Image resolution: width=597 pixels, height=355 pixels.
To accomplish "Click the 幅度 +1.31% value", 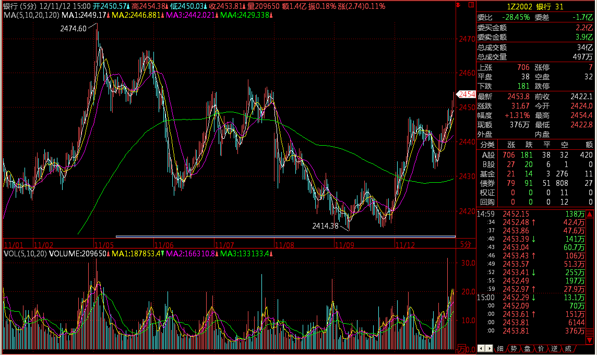I will coord(517,115).
